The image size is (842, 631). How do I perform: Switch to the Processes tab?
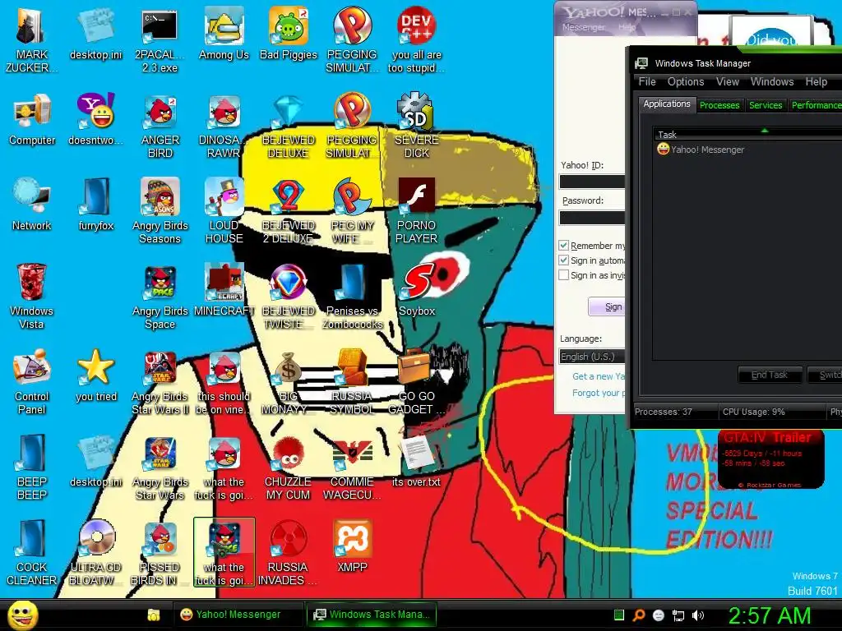coord(719,105)
